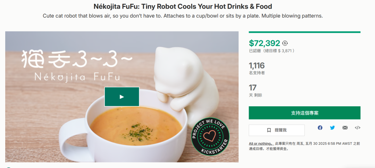
Task: Click the 提醒我 reminder button text
Action: coord(281,130)
